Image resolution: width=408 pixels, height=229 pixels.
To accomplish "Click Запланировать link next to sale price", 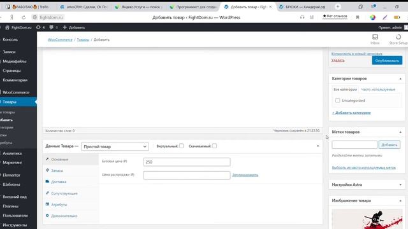I will tap(245, 175).
